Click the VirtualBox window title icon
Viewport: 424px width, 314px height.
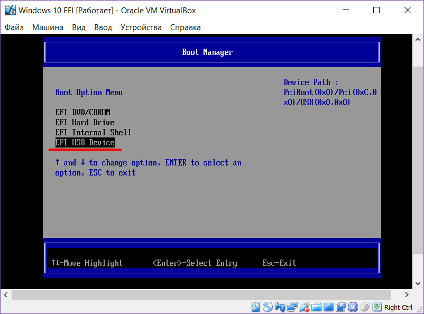point(11,10)
